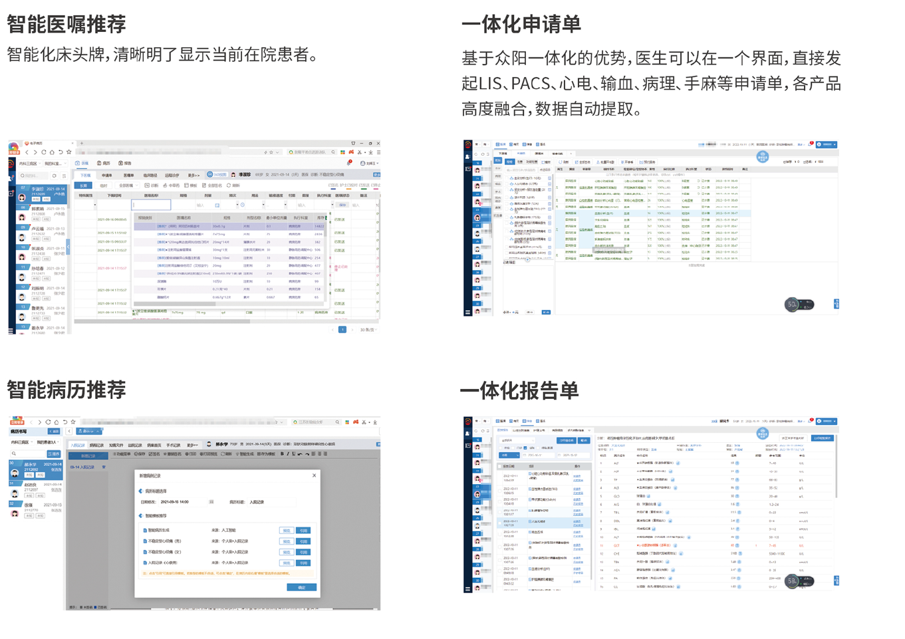Image resolution: width=905 pixels, height=639 pixels.
Task: Select the 长期 order type toggle
Action: coord(83,186)
